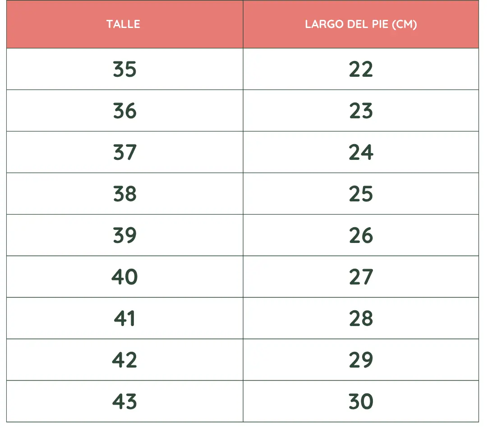Select size 39 cell
Viewport: 487px width, 429px height.
(124, 235)
